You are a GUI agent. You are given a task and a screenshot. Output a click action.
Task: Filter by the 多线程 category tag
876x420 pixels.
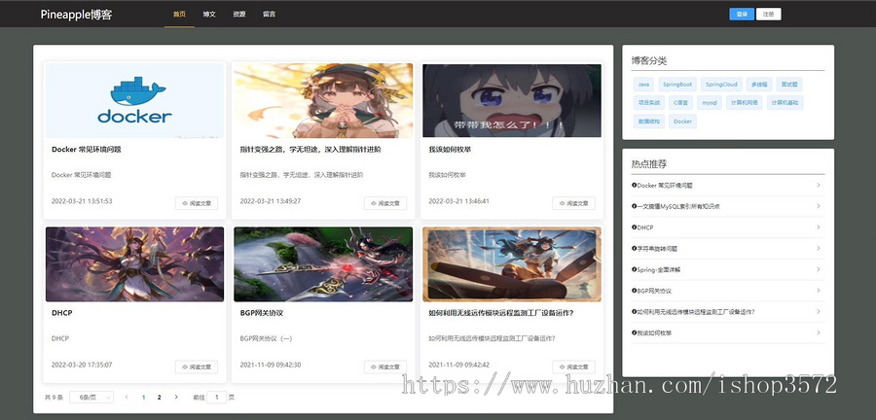click(x=759, y=85)
